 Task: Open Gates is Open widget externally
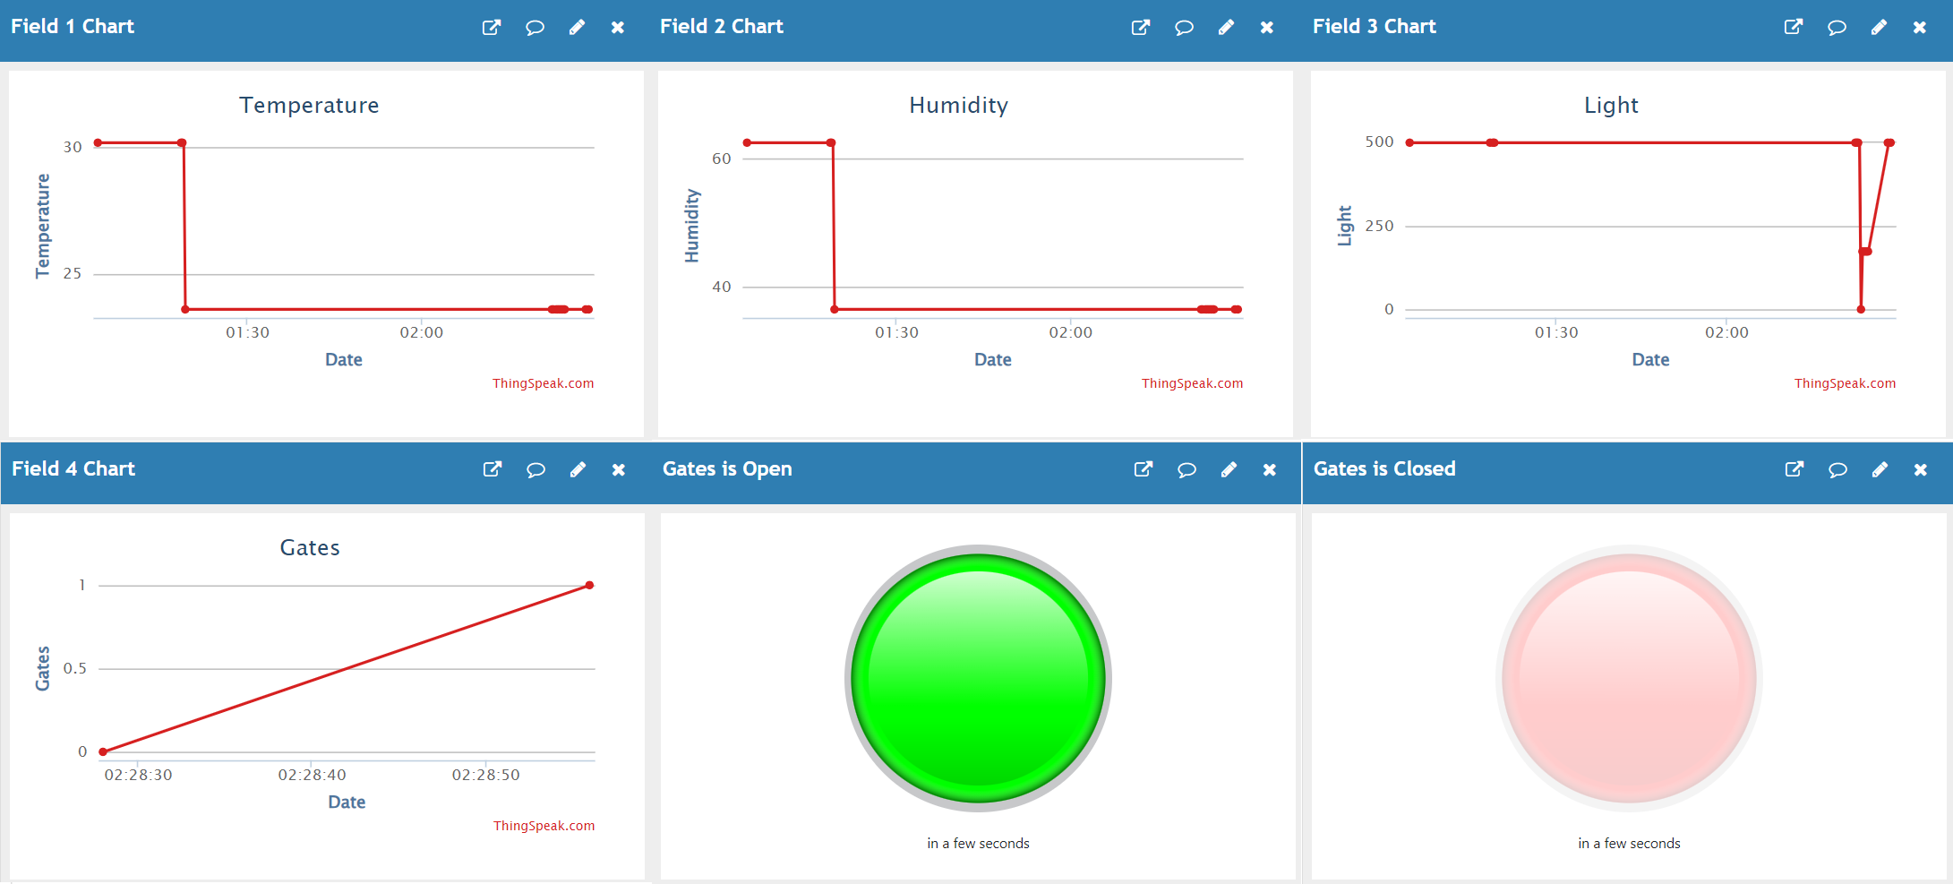coord(1144,469)
